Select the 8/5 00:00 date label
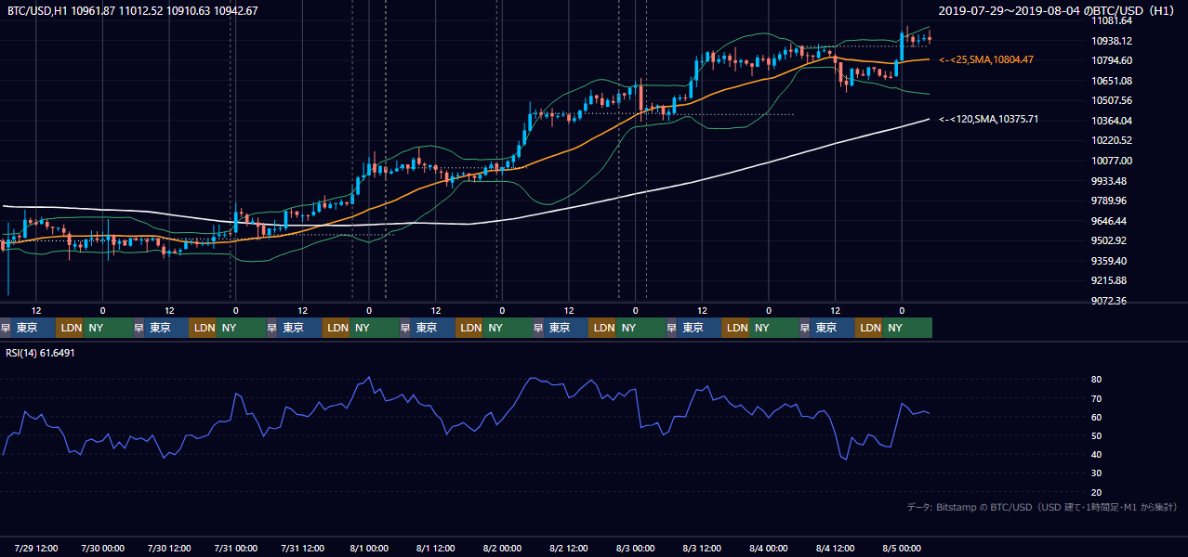The height and width of the screenshot is (557, 1188). (902, 548)
